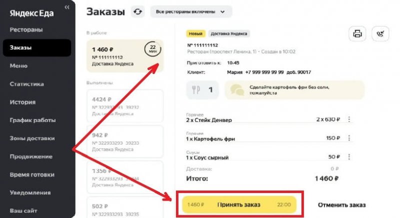Click 'Отменить заказ' to cancel order
The image size is (400, 218).
[x=341, y=205]
